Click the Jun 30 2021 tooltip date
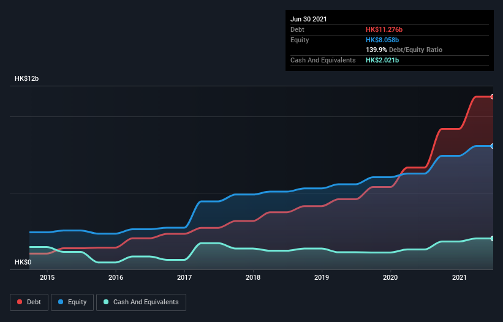503x322 pixels. coord(309,19)
